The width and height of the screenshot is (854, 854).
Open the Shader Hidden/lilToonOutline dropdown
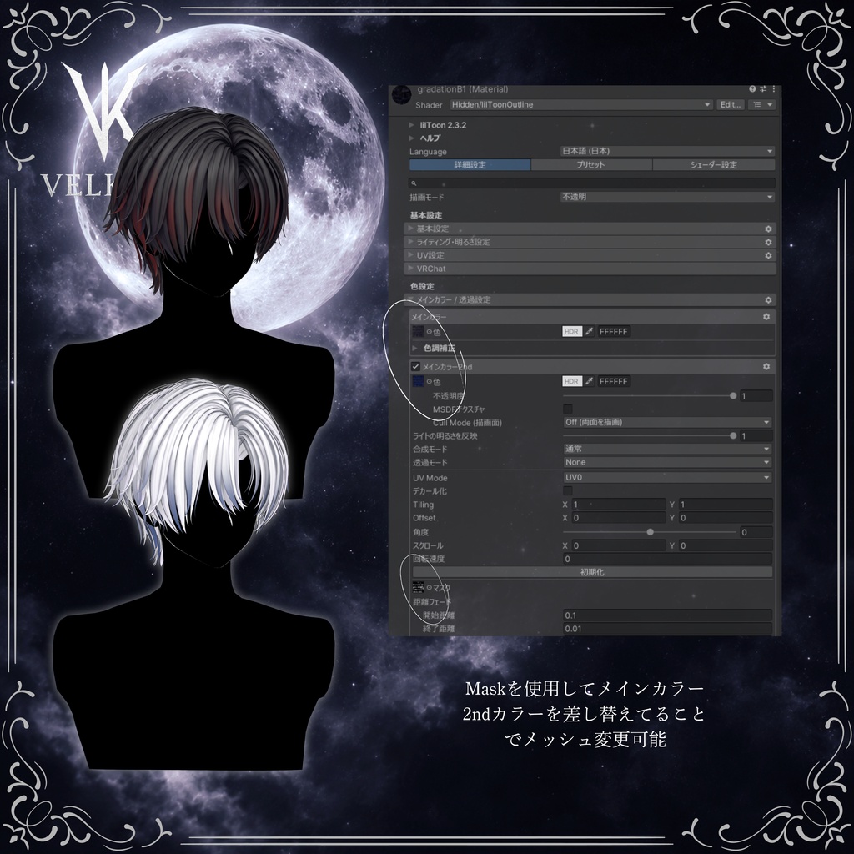pyautogui.click(x=581, y=104)
